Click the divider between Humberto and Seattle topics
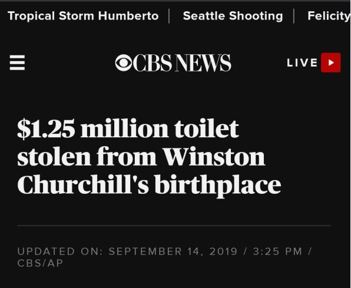The width and height of the screenshot is (351, 288). pos(169,16)
